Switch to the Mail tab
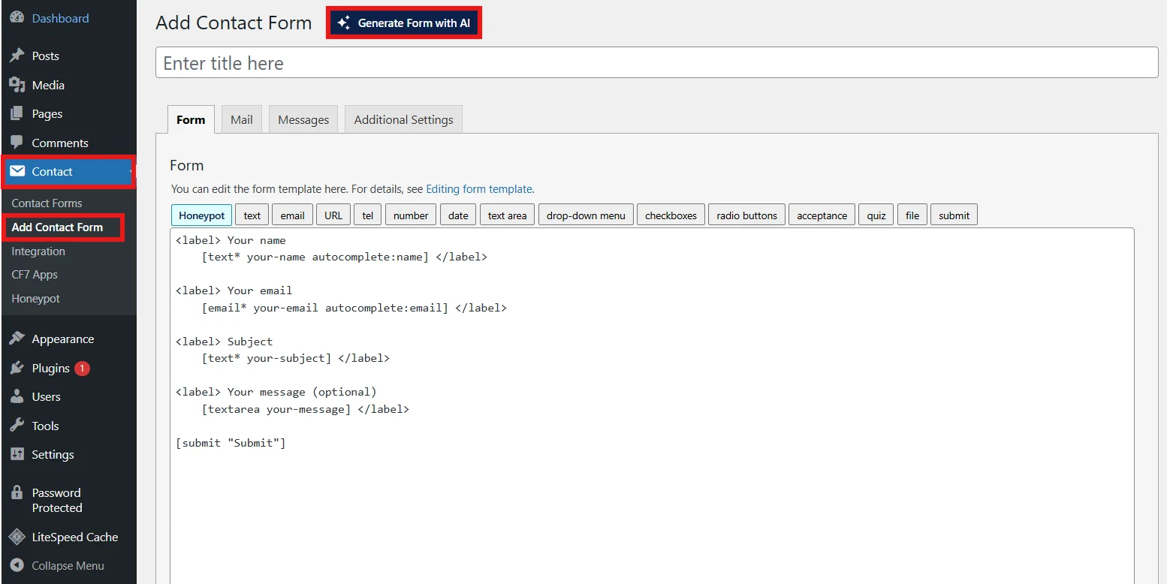This screenshot has height=584, width=1167. 242,119
